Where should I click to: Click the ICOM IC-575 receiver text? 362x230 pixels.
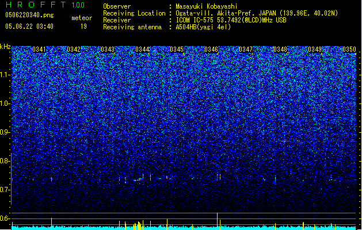tap(231, 20)
